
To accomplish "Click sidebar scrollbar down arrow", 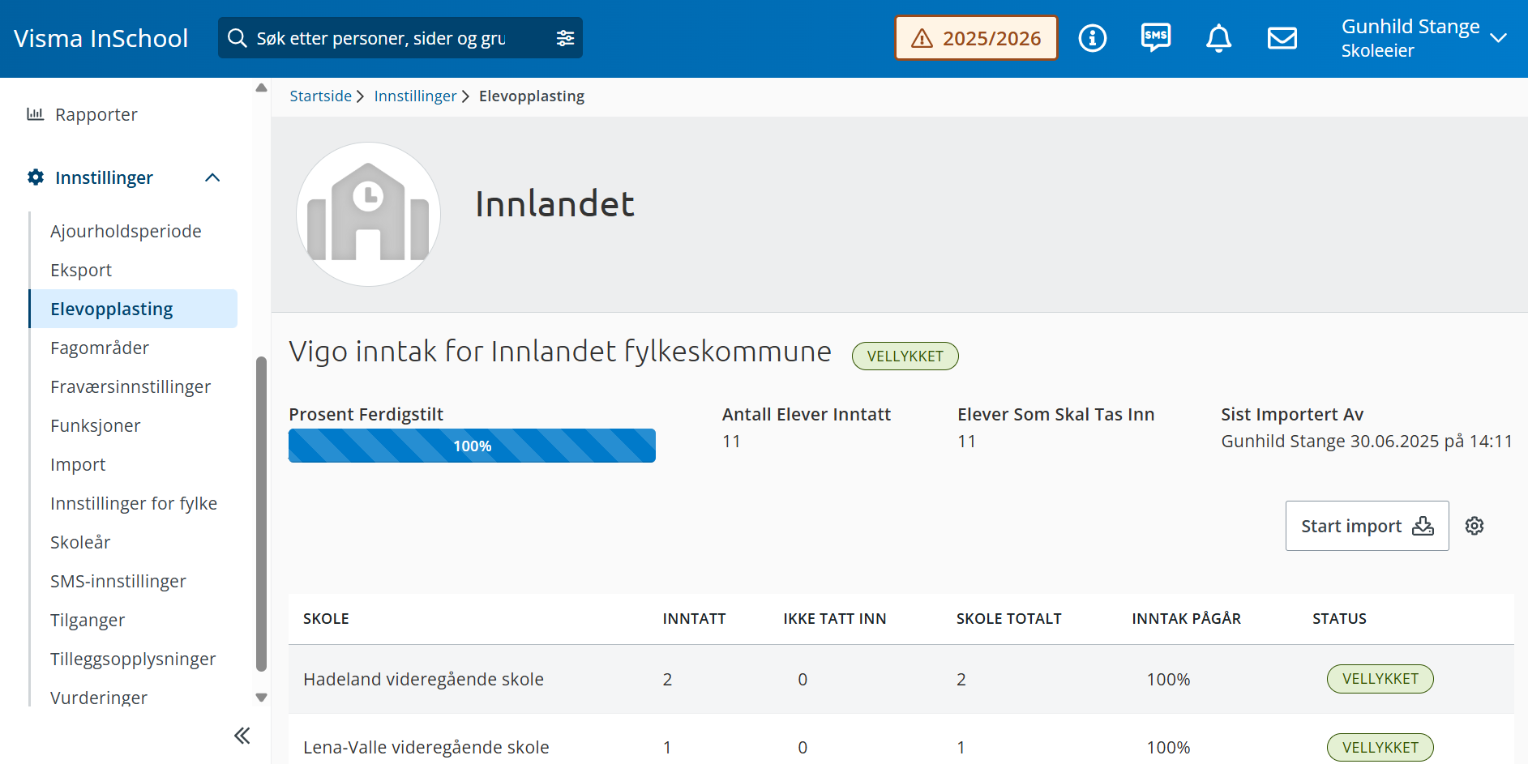I will (x=261, y=697).
